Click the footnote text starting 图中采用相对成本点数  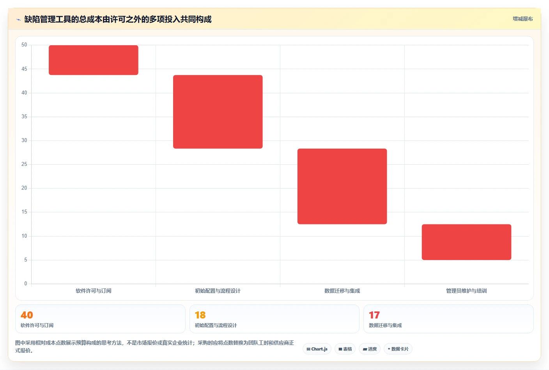point(155,347)
